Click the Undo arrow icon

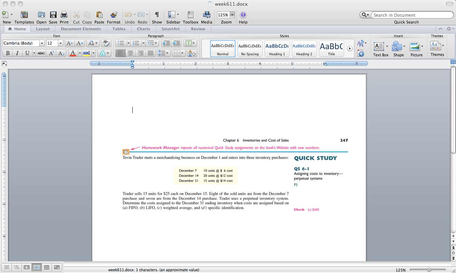pyautogui.click(x=128, y=15)
